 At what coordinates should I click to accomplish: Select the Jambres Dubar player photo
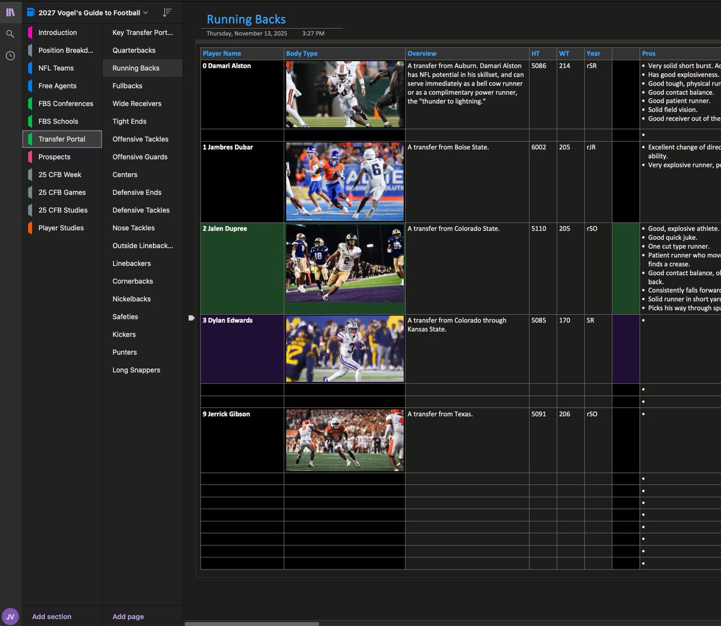[x=345, y=181]
